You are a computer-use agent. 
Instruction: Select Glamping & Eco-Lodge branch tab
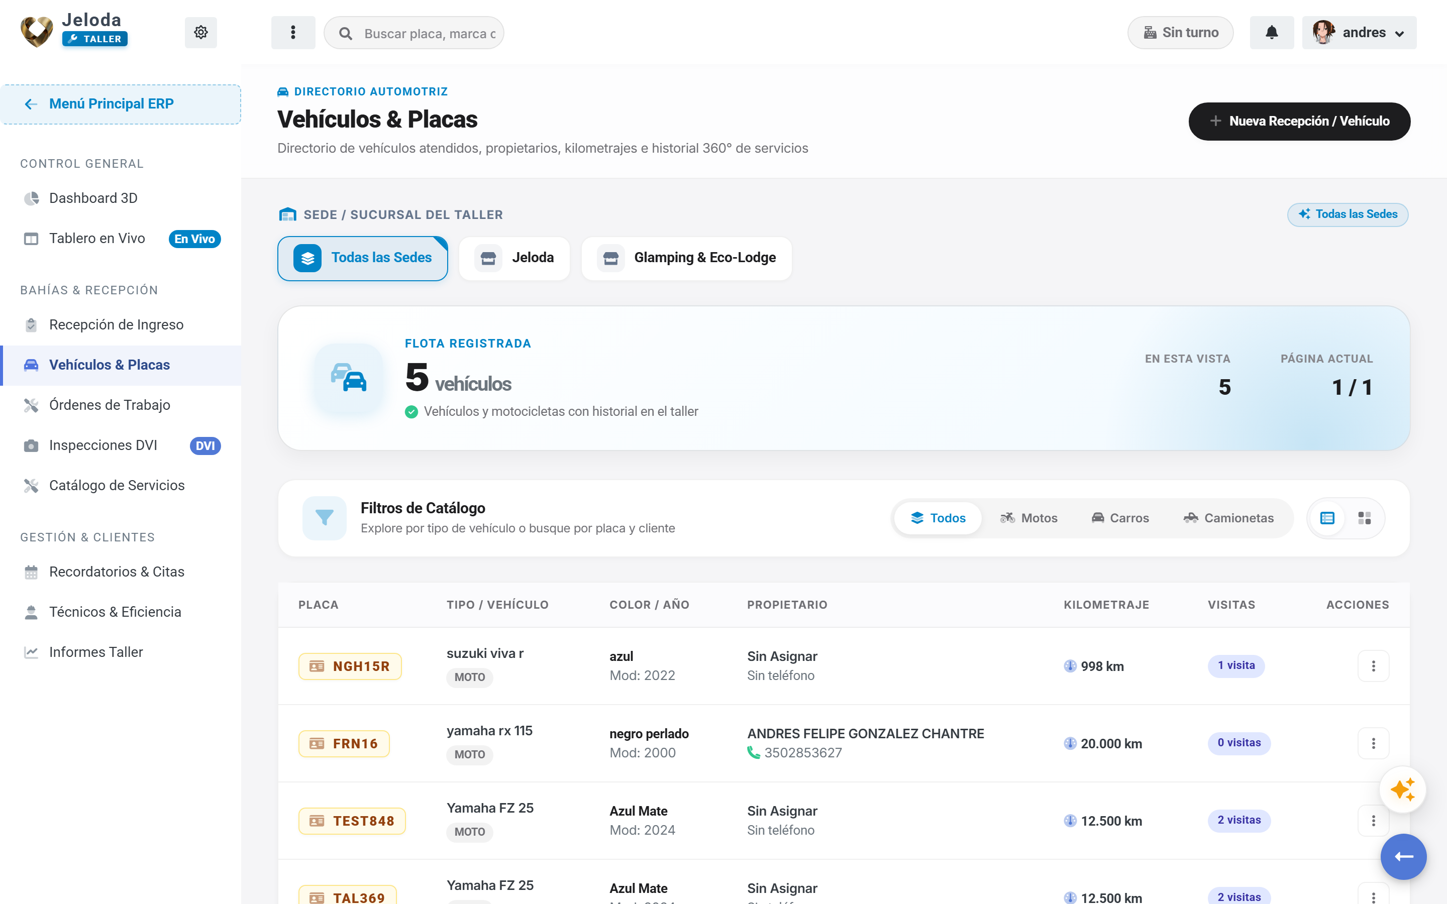tap(686, 258)
